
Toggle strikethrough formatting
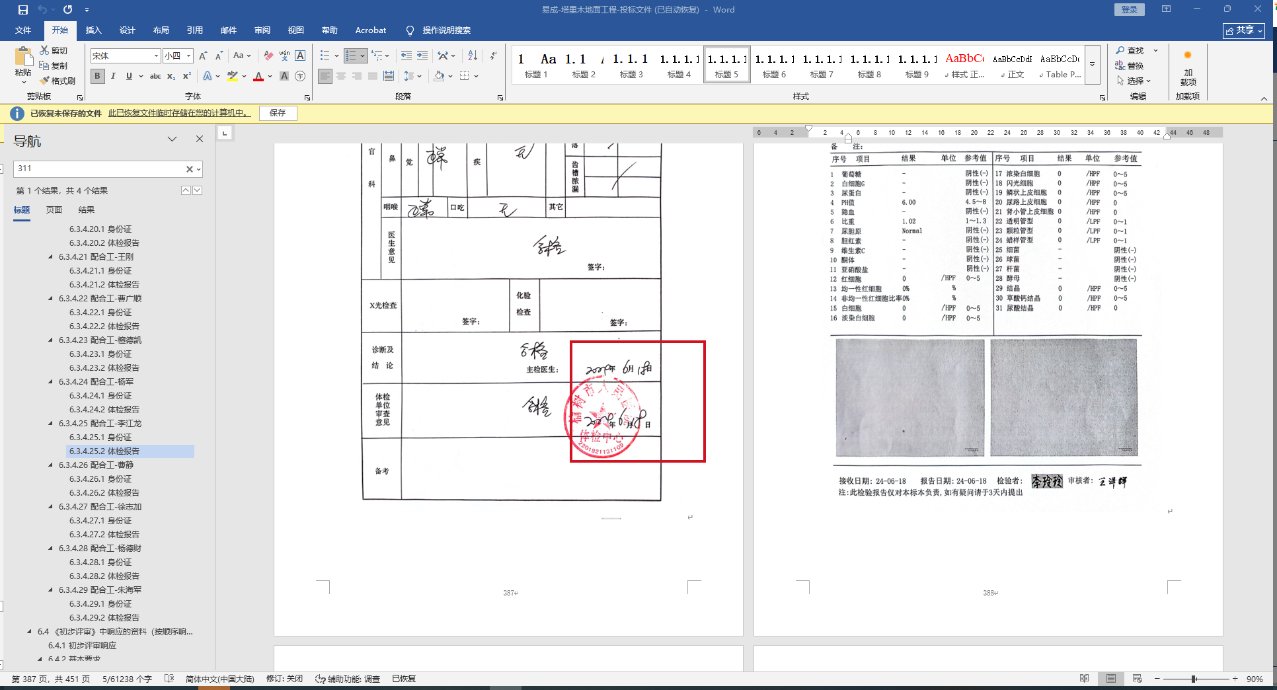tap(155, 76)
